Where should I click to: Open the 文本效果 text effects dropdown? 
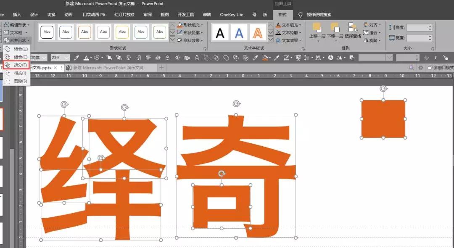(x=289, y=40)
